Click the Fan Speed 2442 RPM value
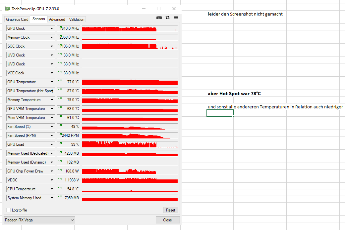This screenshot has height=230, width=345. coord(68,135)
